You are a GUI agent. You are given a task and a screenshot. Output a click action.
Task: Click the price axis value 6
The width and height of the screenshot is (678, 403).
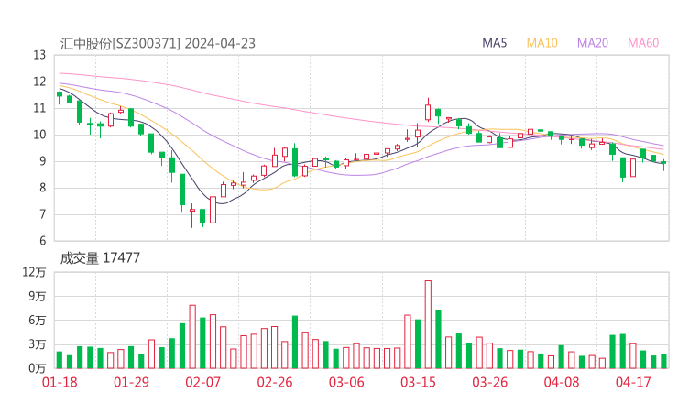[42, 241]
